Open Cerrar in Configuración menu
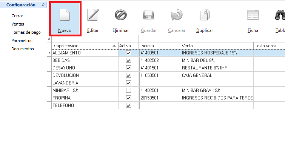Image resolution: width=285 pixels, height=146 pixels. click(17, 16)
